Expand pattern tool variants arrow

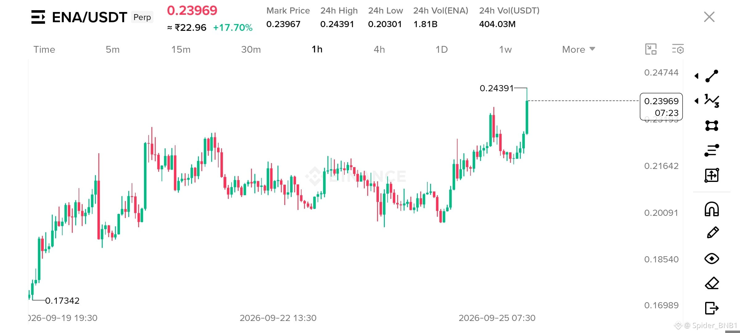(x=697, y=101)
